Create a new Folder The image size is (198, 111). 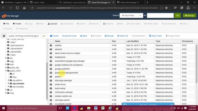[x=17, y=24]
